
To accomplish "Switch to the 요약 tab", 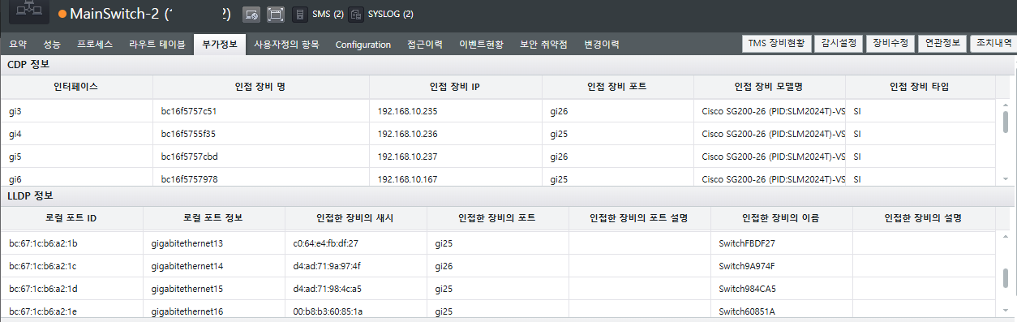I will (x=18, y=44).
